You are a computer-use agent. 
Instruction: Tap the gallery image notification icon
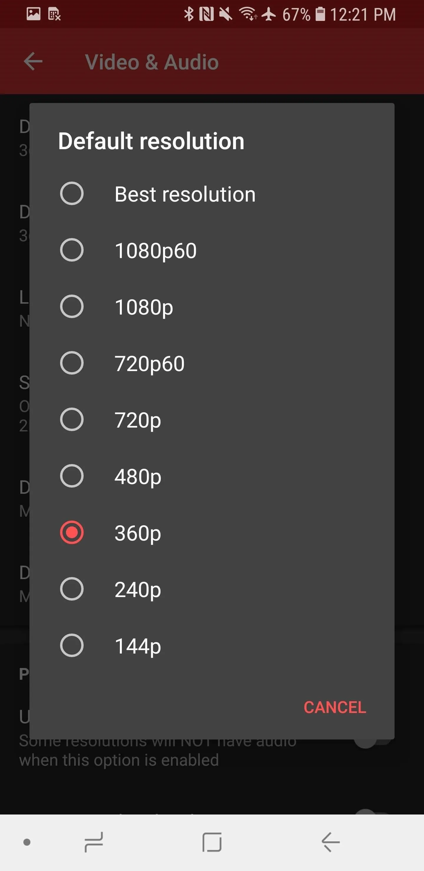click(34, 14)
